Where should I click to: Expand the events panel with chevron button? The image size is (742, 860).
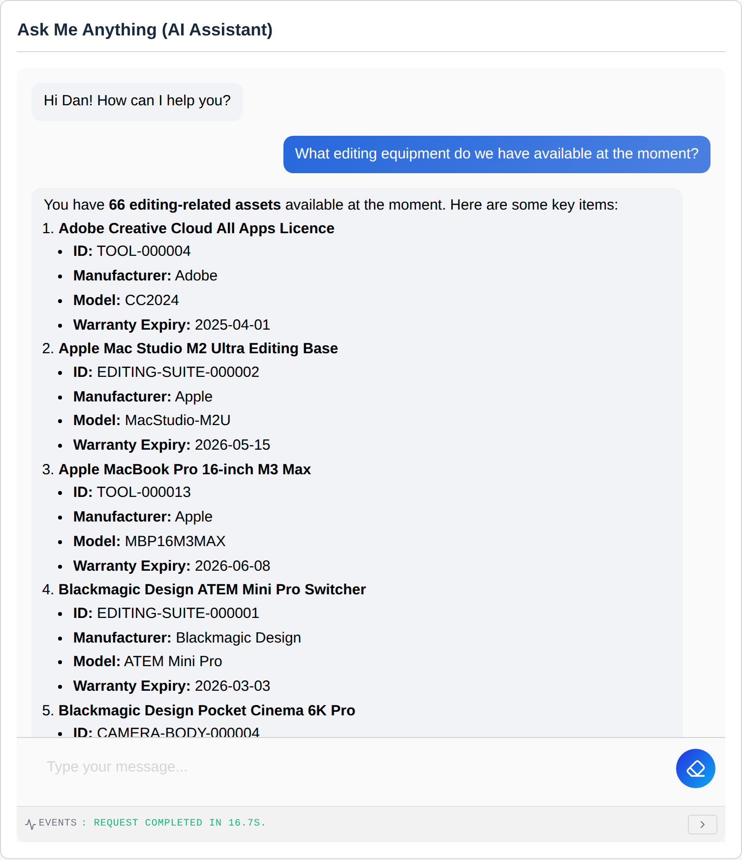(702, 825)
